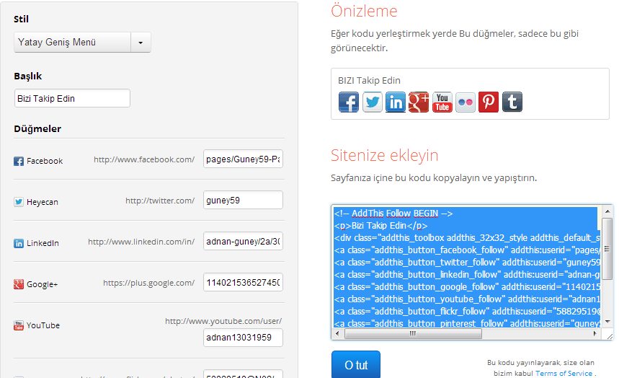Click the YouTube icon in the preview
619x378 pixels.
pyautogui.click(x=442, y=102)
